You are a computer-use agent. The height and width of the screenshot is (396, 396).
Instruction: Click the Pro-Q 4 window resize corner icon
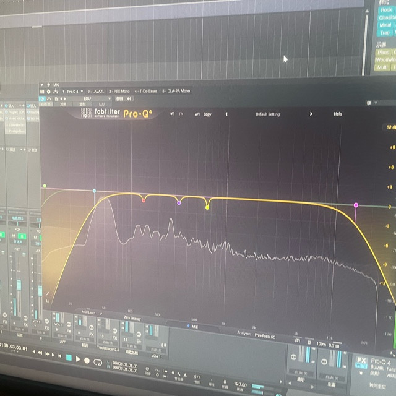pos(392,354)
